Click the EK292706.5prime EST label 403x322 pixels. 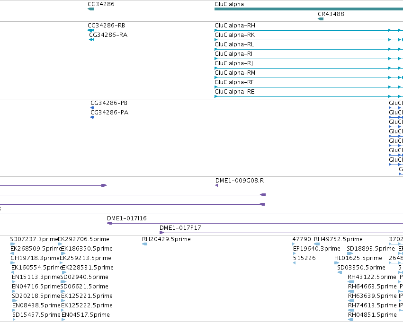click(x=83, y=239)
